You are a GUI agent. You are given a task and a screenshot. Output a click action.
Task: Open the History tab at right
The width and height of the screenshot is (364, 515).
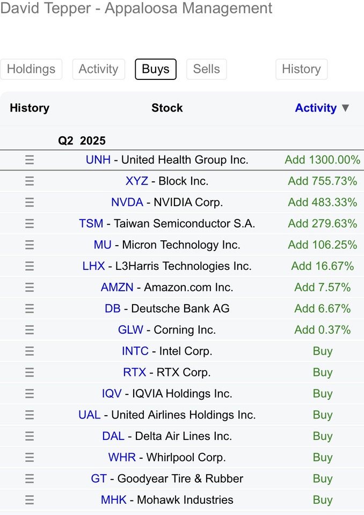[x=302, y=69]
